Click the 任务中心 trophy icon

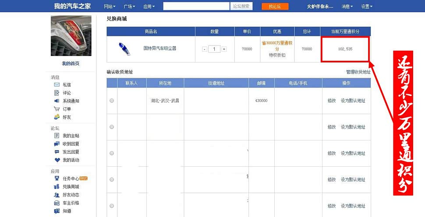[x=57, y=178]
